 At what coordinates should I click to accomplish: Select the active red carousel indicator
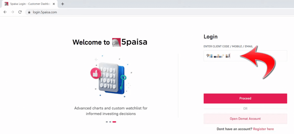point(114,122)
